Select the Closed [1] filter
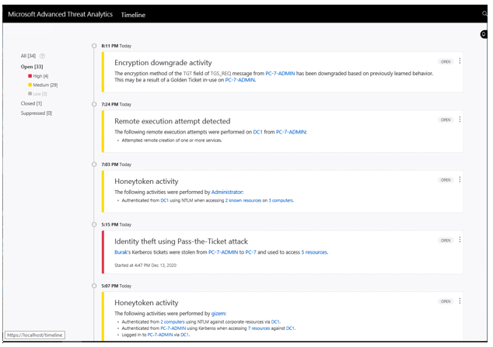The width and height of the screenshot is (493, 347). 31,103
